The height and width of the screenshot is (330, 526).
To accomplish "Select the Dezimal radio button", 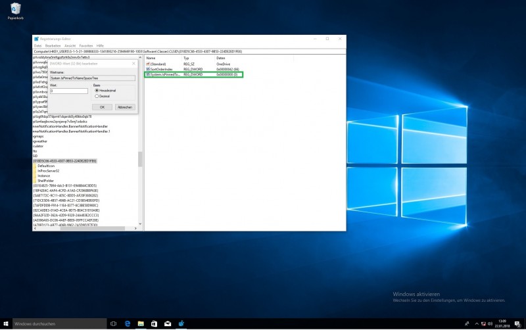I will (x=97, y=96).
